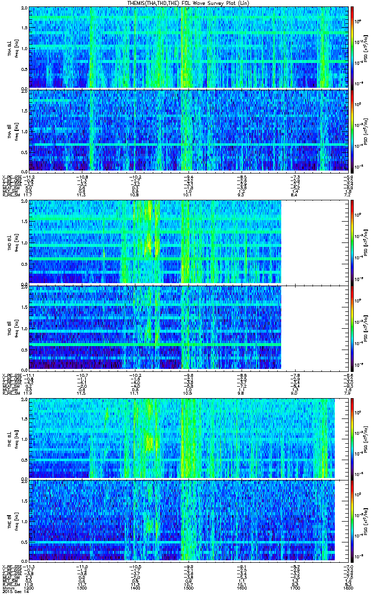Click the hhmm axis label
The height and width of the screenshot is (595, 372).
click(x=7, y=589)
